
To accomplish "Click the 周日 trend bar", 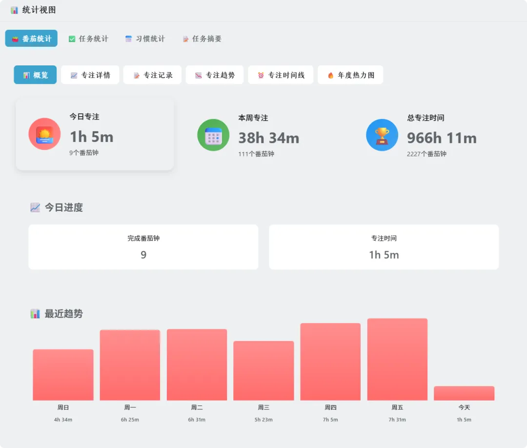I will point(63,375).
